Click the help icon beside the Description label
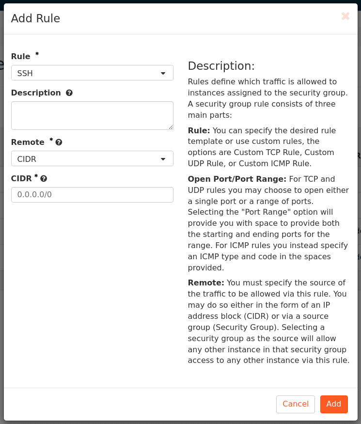361x424 pixels. tap(69, 93)
